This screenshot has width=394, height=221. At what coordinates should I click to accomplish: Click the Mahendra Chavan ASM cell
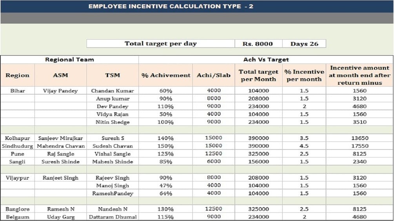click(x=60, y=146)
